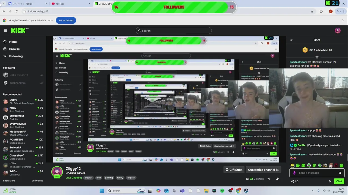Open Microsoft Teams from the taskbar
Viewport: 348px width, 195px height.
click(x=182, y=191)
